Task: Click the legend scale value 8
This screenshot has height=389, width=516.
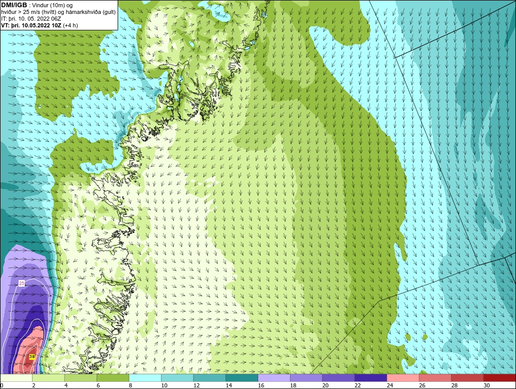Action: point(131,385)
